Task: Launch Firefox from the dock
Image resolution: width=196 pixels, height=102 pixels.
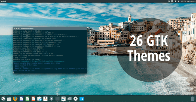Action: pos(15,99)
